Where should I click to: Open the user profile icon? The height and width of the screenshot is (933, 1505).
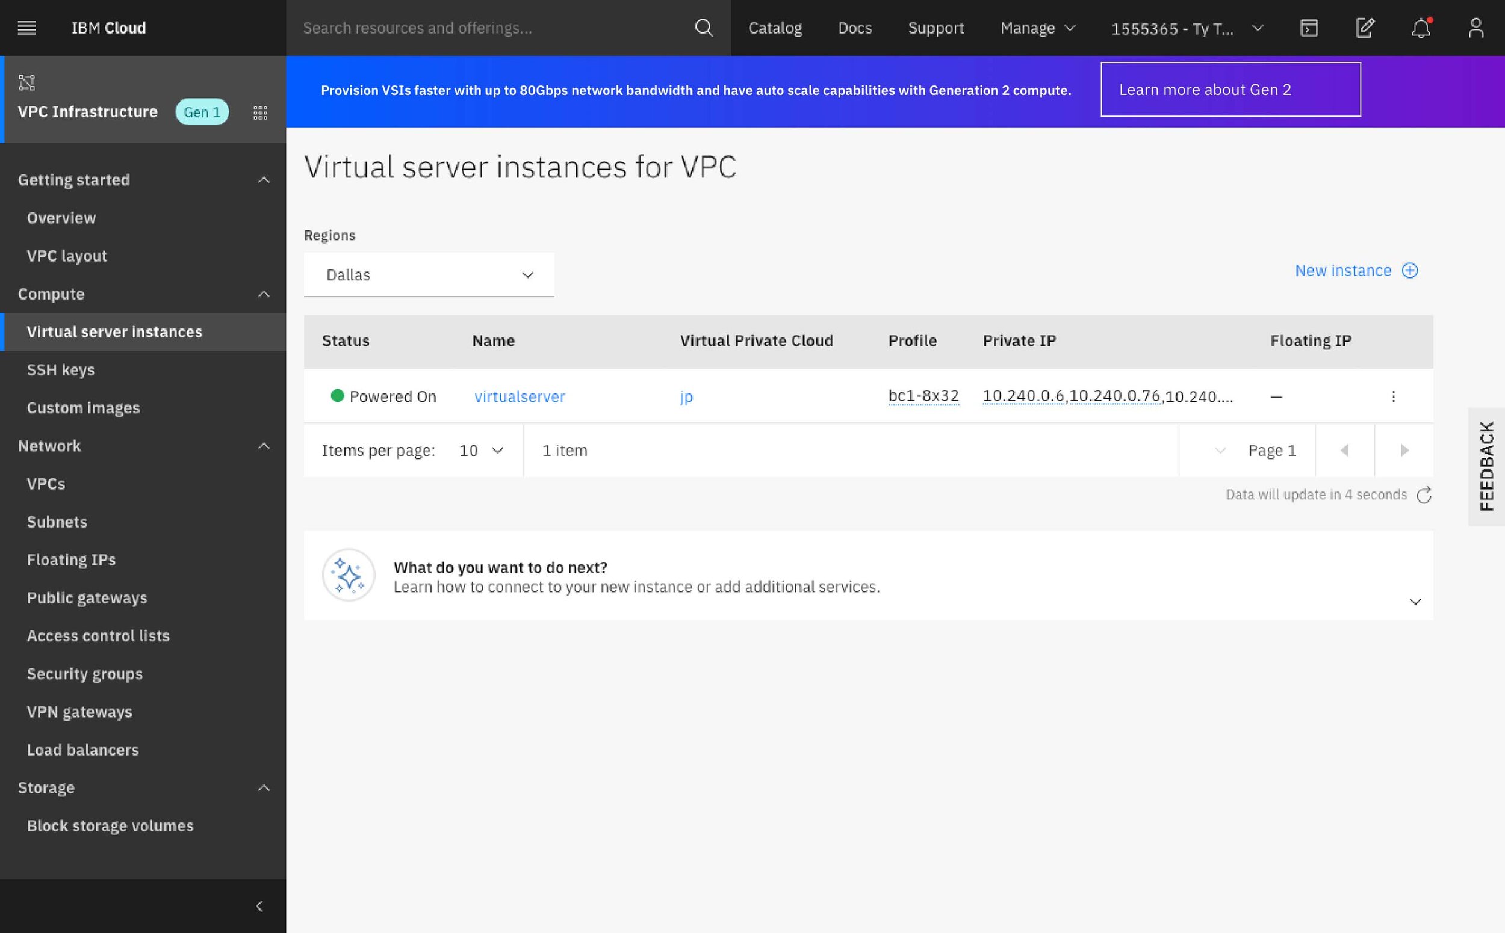tap(1476, 28)
